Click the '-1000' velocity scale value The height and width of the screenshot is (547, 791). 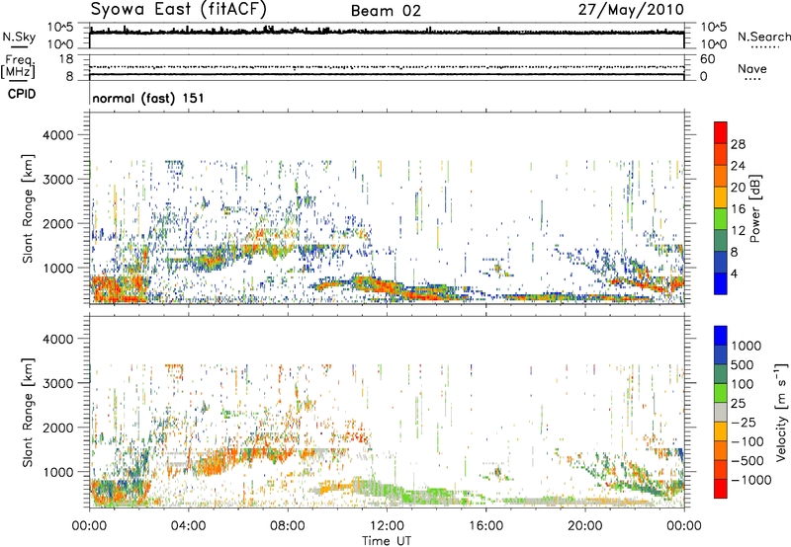(751, 480)
